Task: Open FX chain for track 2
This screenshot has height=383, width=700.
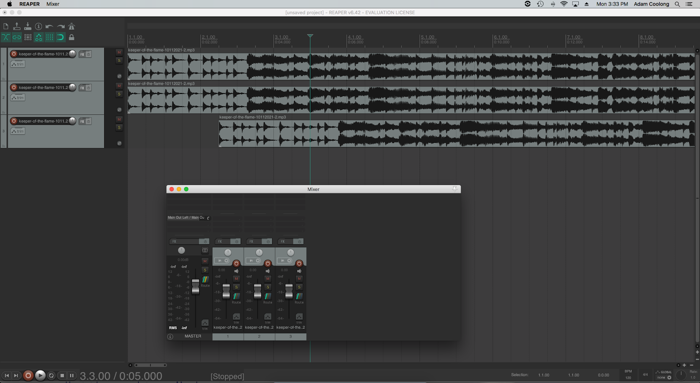Action: (x=82, y=88)
